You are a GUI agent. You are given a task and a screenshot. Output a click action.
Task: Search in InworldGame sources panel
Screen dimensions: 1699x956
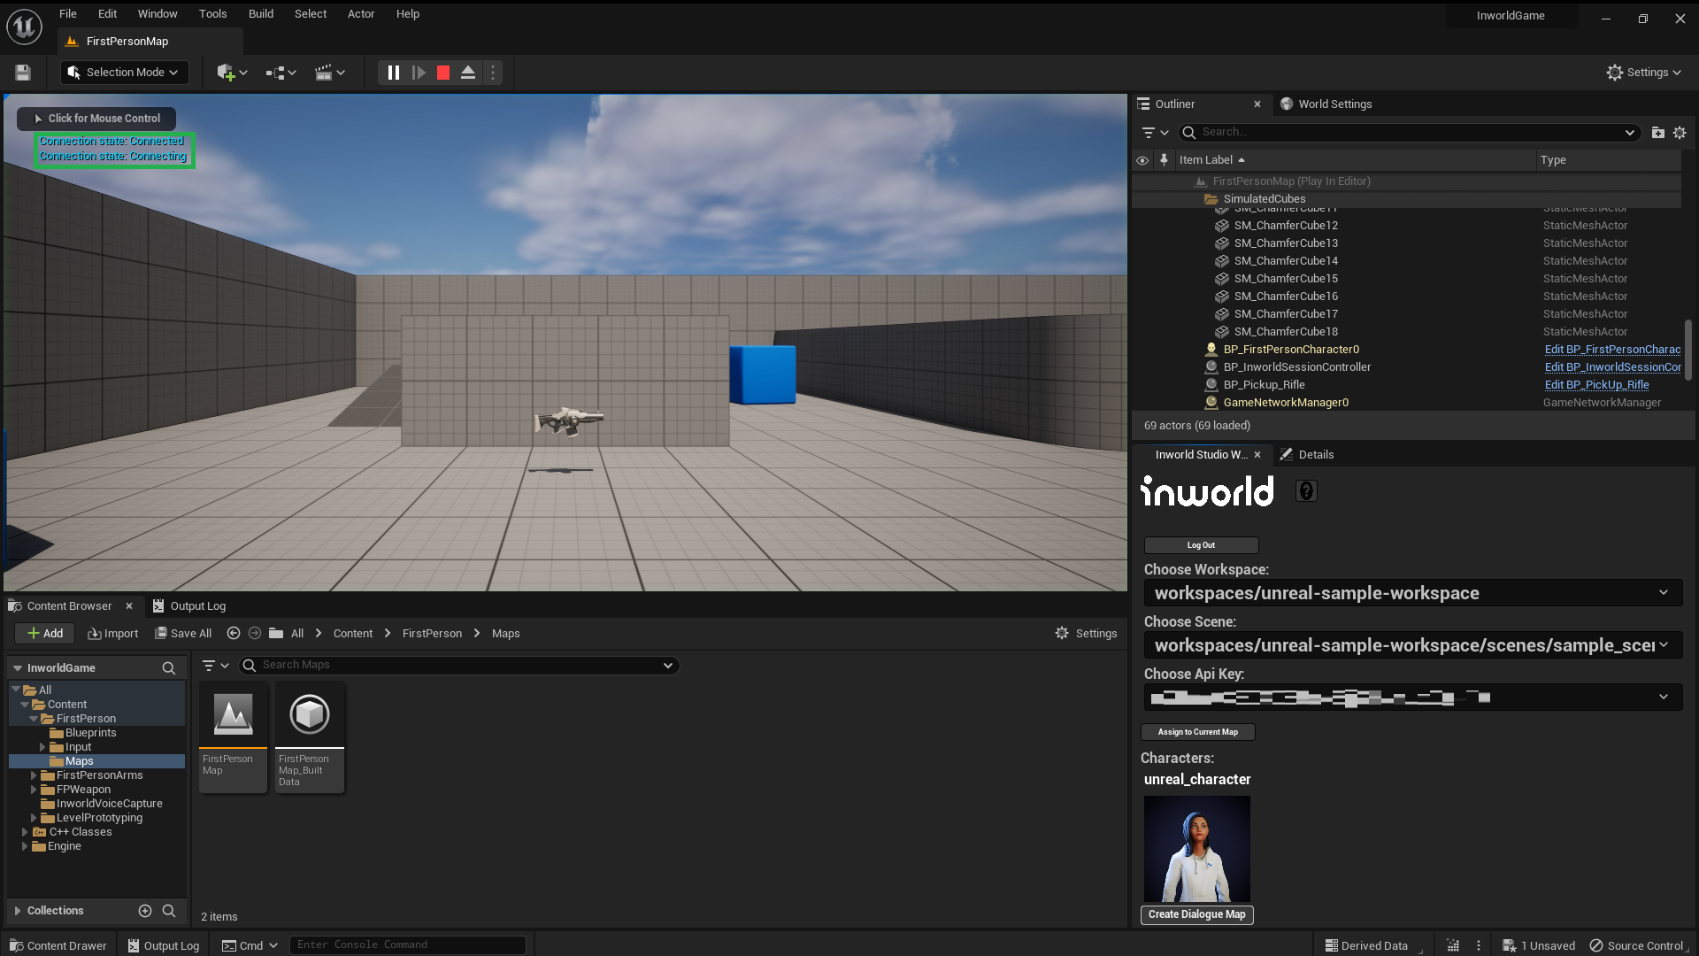[168, 668]
